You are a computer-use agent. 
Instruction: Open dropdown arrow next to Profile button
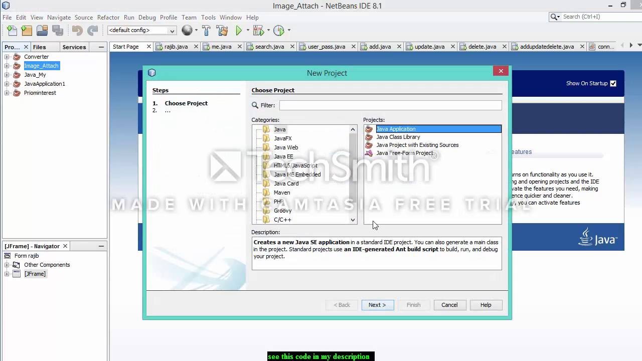289,31
